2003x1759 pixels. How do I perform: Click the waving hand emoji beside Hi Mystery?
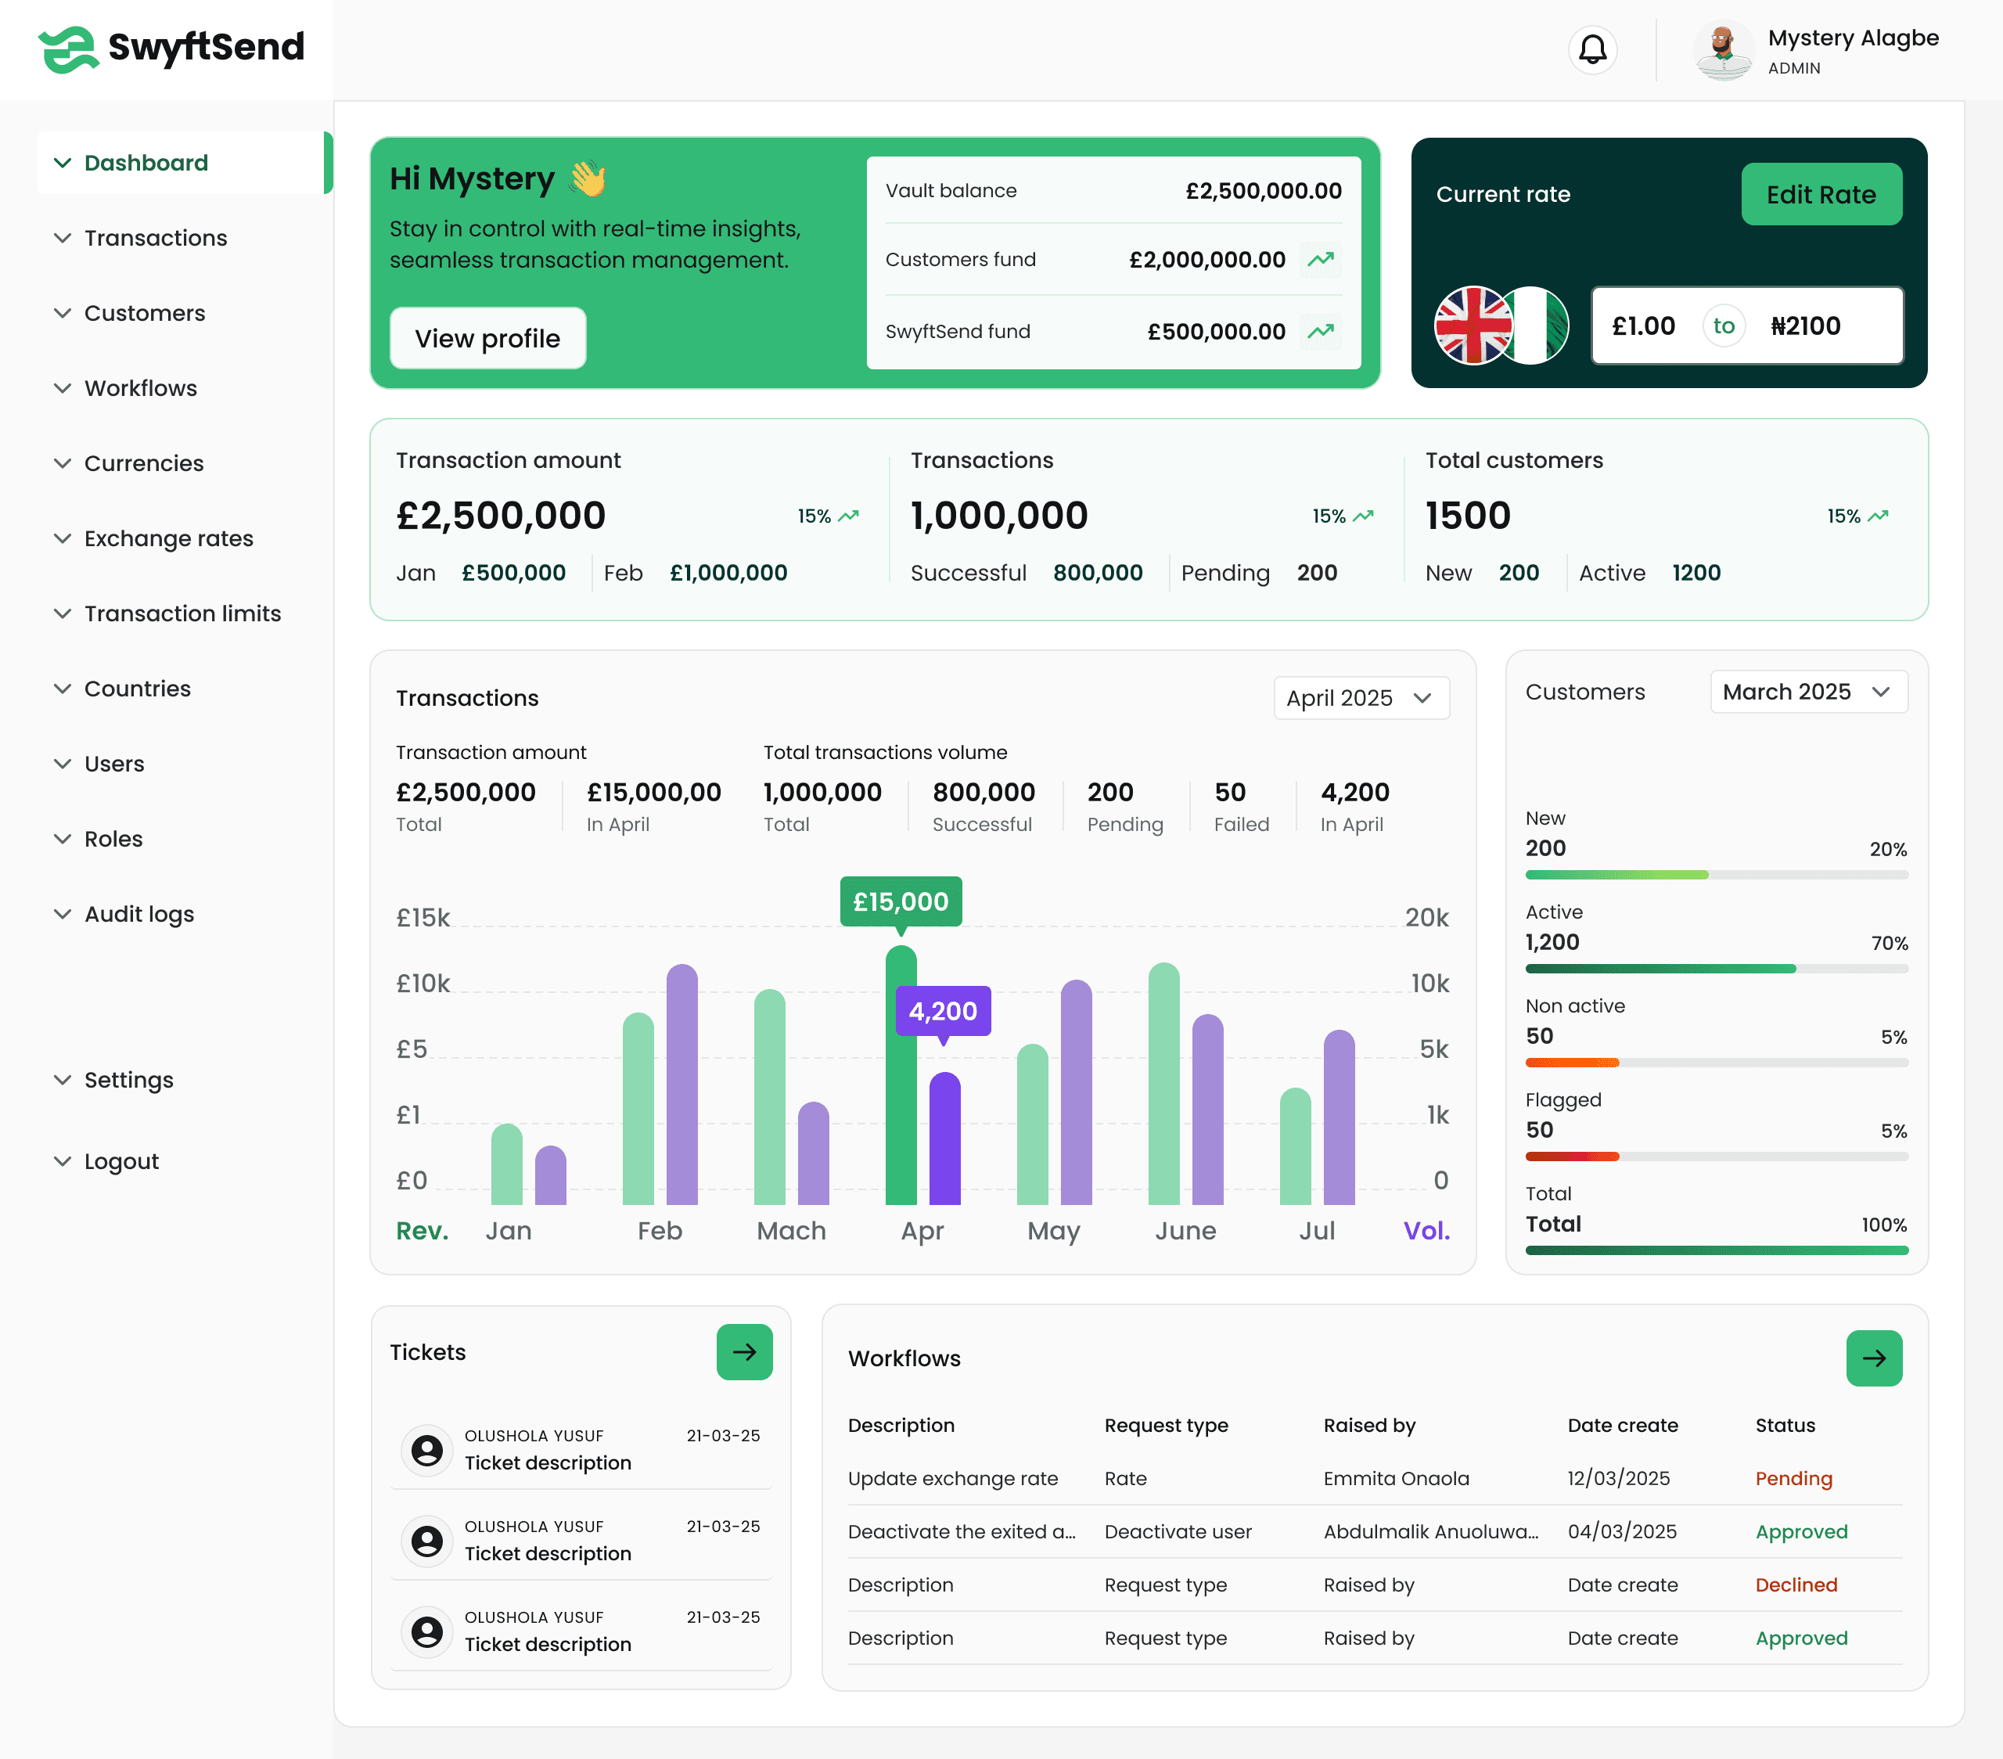coord(588,178)
